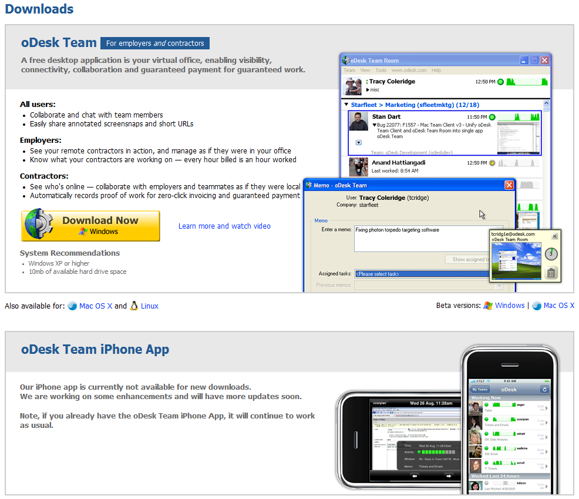Select the sadkins row in the iPhone list

tap(509, 451)
